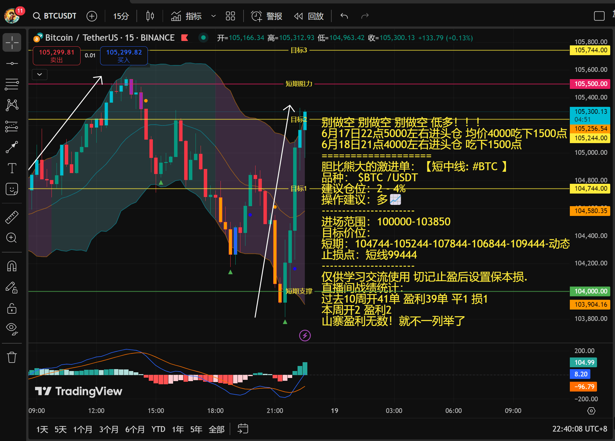Select the ruler measure tool
Image resolution: width=615 pixels, height=441 pixels.
point(12,217)
